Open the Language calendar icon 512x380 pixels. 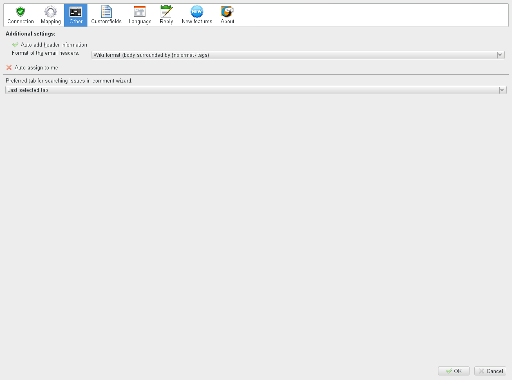coord(140,12)
